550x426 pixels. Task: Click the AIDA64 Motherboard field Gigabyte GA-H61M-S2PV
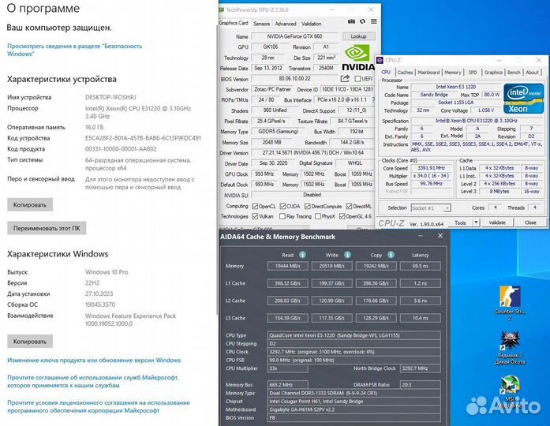click(354, 409)
